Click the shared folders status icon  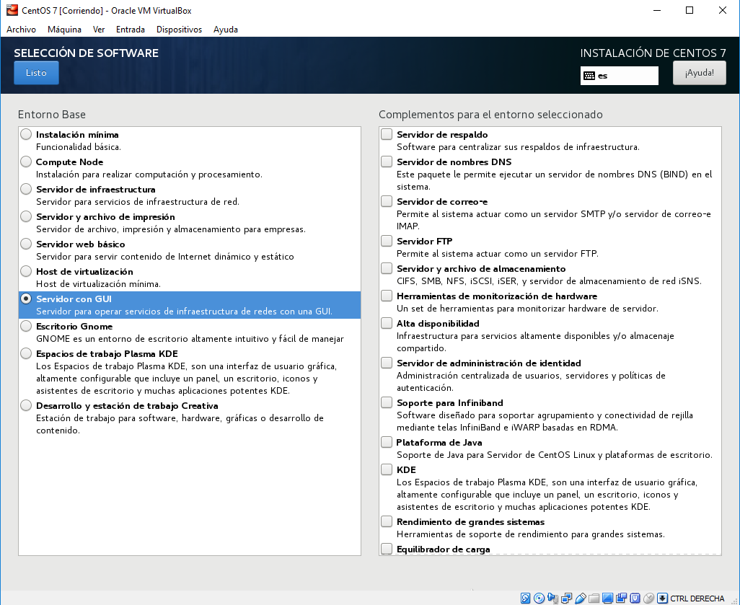click(594, 598)
